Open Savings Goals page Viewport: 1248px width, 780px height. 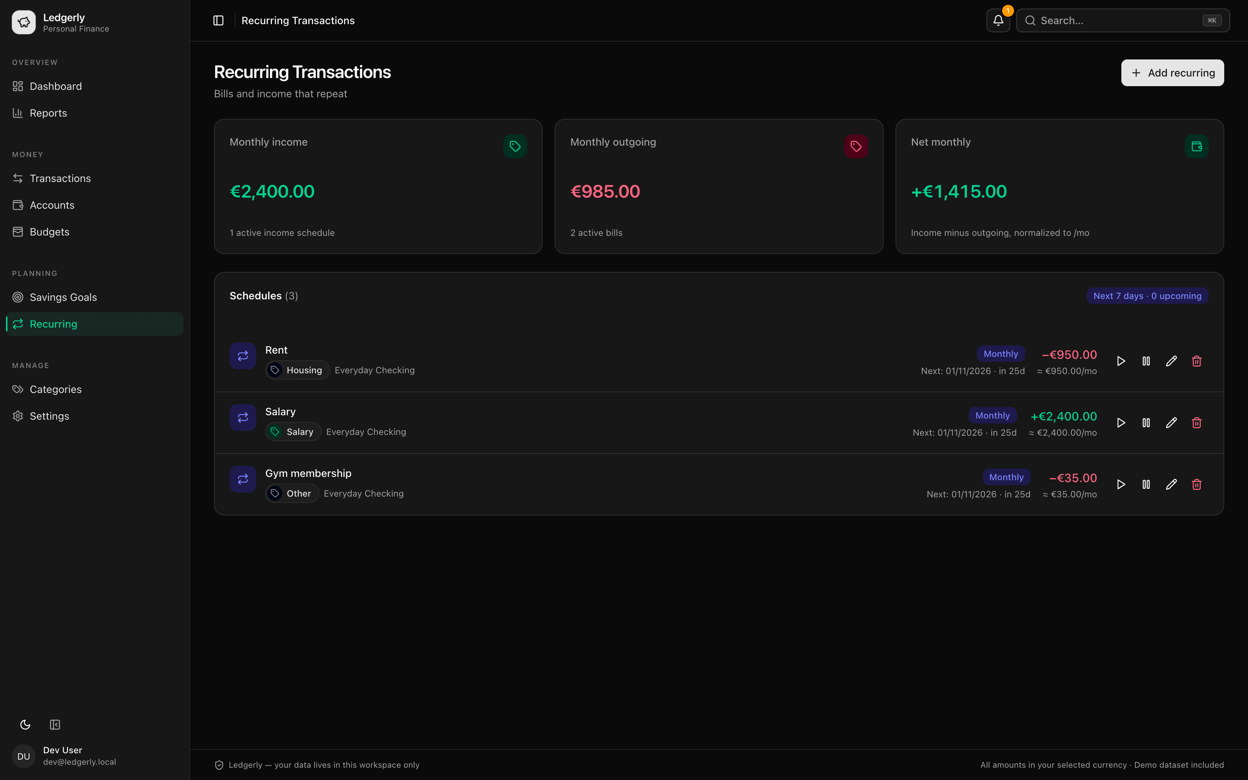tap(95, 297)
